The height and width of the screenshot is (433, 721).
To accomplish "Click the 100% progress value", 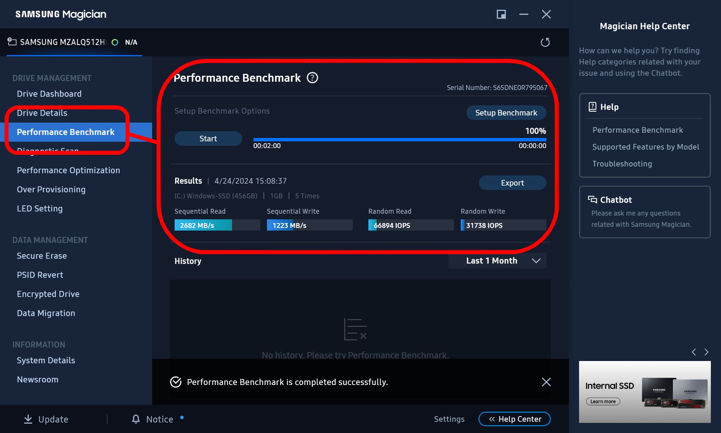I will pos(535,131).
